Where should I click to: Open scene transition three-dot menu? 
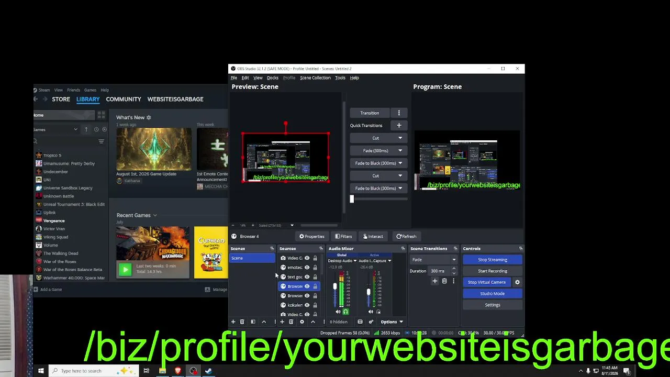point(453,281)
